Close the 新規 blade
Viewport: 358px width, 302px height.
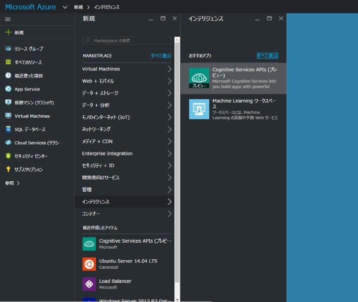174,19
